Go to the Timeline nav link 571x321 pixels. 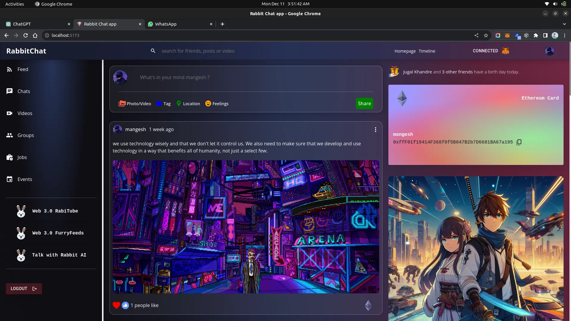[427, 51]
